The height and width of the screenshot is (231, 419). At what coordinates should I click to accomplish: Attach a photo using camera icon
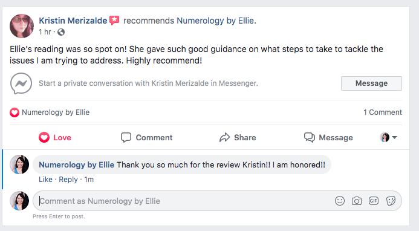(357, 201)
